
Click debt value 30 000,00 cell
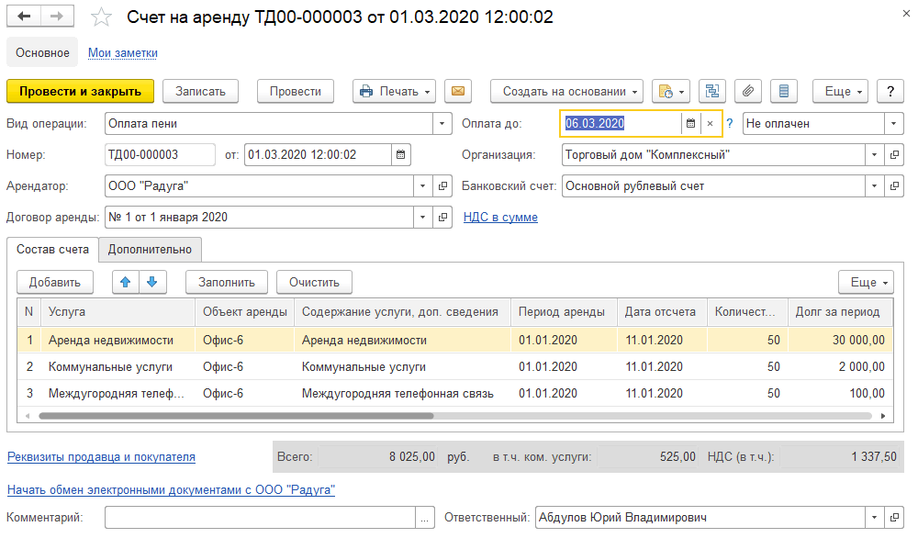point(841,340)
